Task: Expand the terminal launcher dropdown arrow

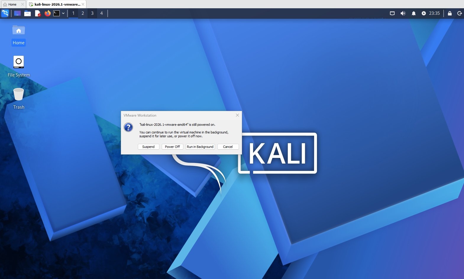Action: click(63, 13)
